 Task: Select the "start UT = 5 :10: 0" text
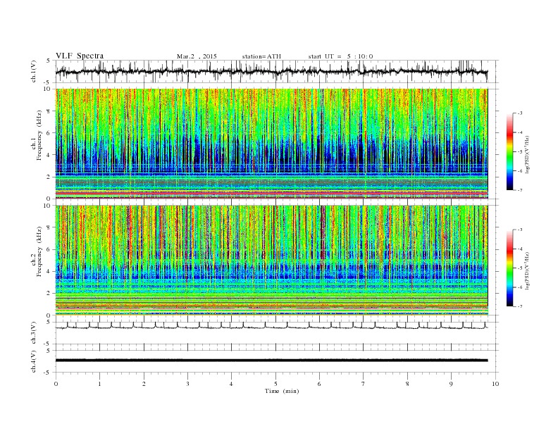point(340,56)
